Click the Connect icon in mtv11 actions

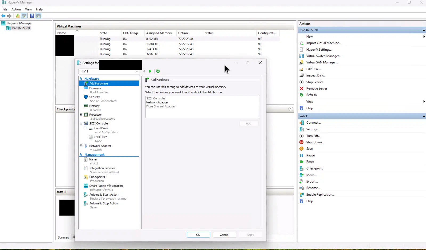(x=302, y=123)
